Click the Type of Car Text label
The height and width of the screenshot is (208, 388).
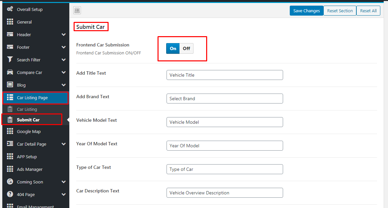[94, 167]
